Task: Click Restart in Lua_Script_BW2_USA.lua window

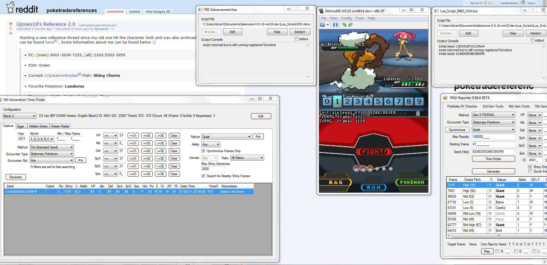Action: click(x=536, y=33)
